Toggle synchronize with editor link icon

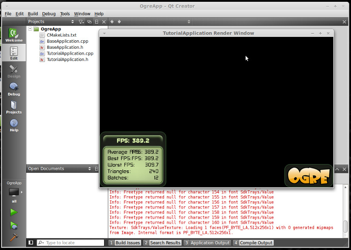[89, 22]
